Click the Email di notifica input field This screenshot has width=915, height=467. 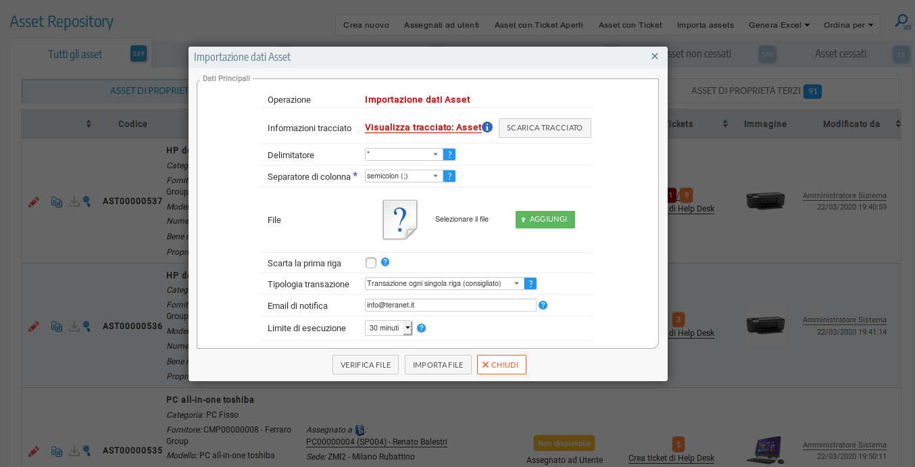click(451, 305)
